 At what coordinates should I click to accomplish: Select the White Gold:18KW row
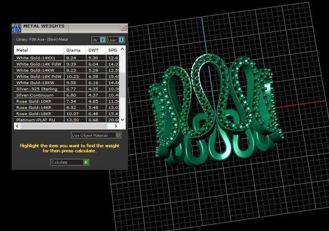tap(67, 83)
